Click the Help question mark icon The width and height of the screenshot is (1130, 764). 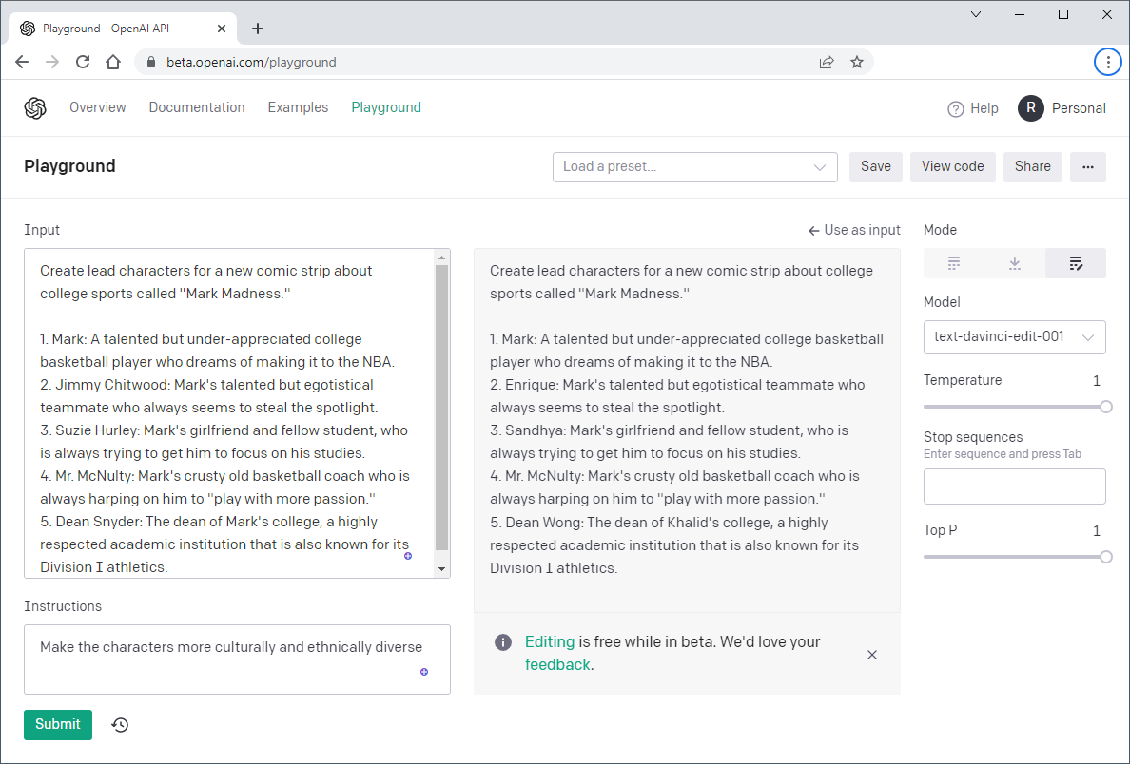pos(956,108)
